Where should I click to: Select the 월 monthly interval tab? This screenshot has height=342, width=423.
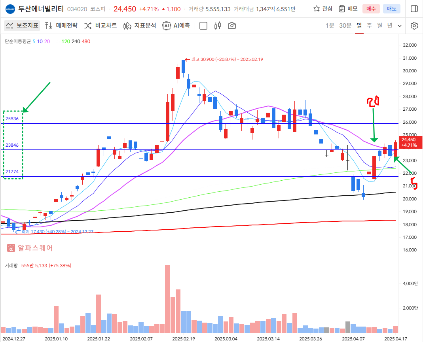click(379, 26)
